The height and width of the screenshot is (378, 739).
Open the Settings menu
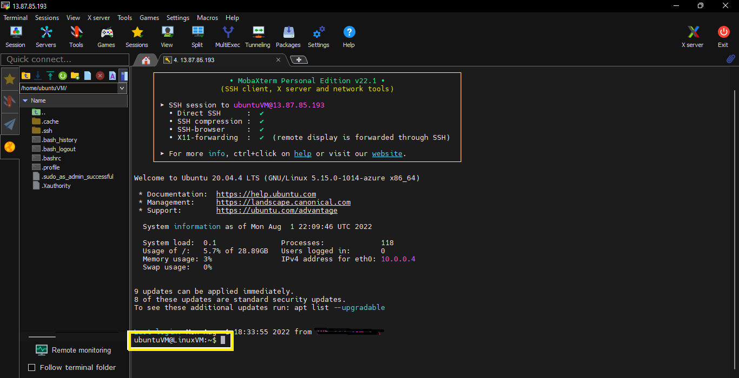tap(178, 18)
